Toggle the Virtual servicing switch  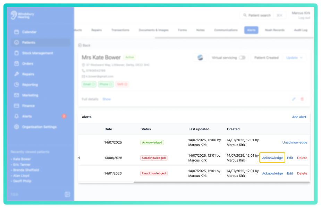[242, 58]
